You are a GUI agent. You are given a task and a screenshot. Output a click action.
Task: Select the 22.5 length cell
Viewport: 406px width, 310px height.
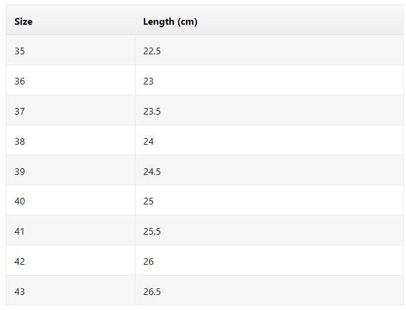tap(152, 51)
